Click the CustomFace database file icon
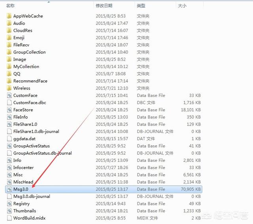 9,95
